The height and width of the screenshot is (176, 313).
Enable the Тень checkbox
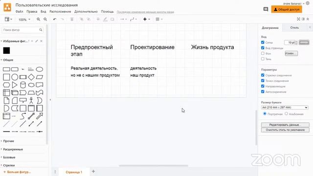click(x=263, y=59)
